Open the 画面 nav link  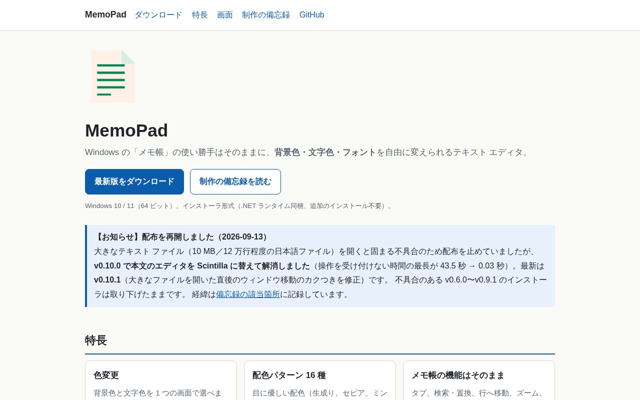225,15
